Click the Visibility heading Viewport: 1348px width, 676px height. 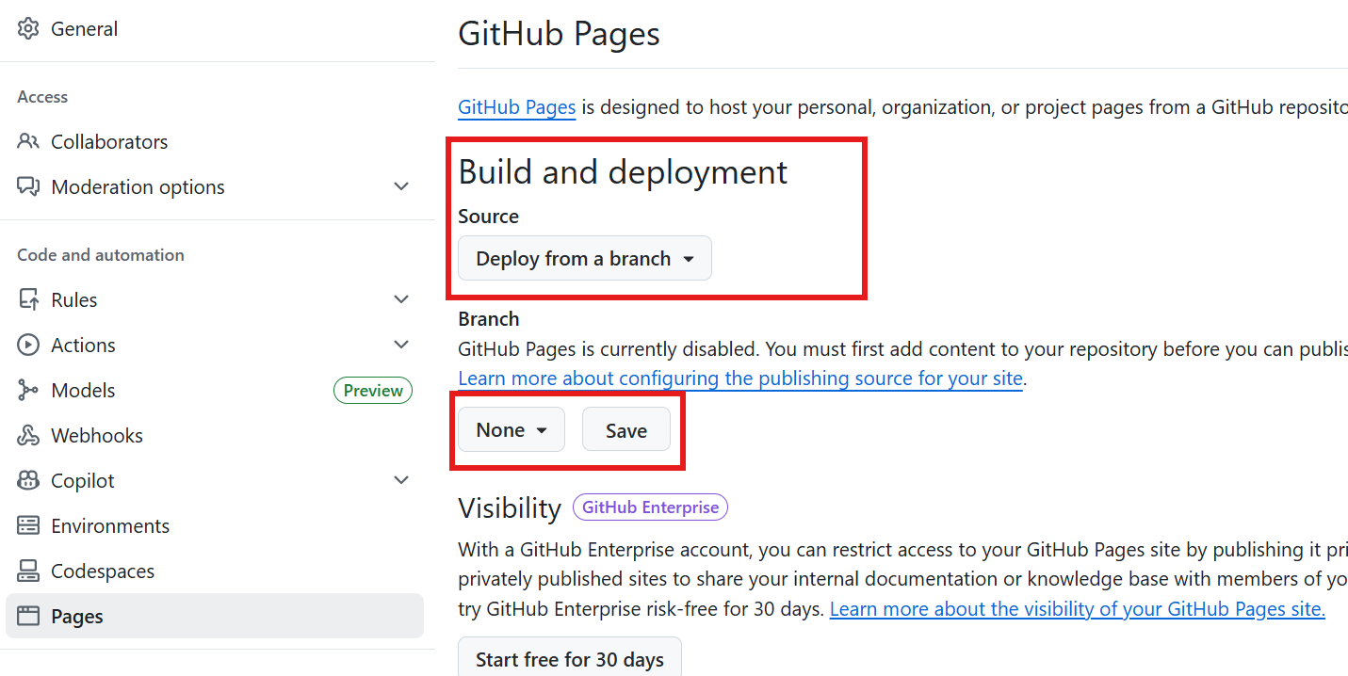coord(510,508)
